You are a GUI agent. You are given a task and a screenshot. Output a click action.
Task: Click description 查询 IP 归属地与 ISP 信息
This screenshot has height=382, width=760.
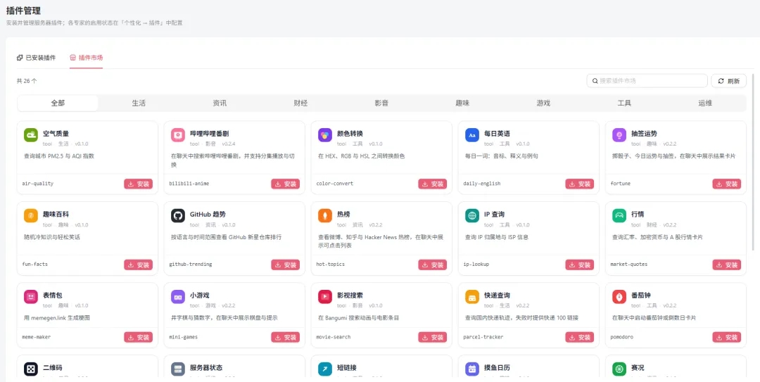pos(496,237)
